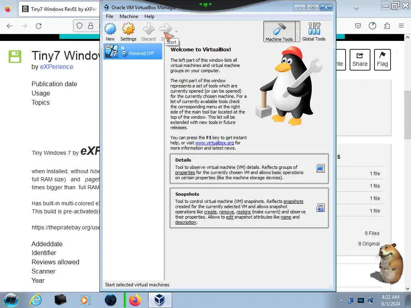Screen dimensions: 411x308
Task: Select the Powered Off Windows 7 VM
Action: 133,51
